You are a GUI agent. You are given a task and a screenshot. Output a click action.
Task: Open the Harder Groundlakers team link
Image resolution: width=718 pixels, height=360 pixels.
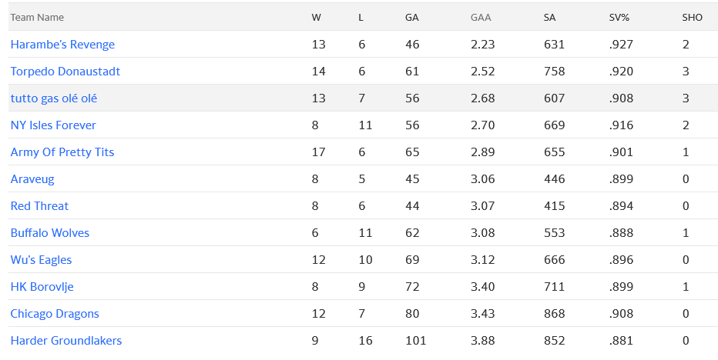tap(66, 341)
